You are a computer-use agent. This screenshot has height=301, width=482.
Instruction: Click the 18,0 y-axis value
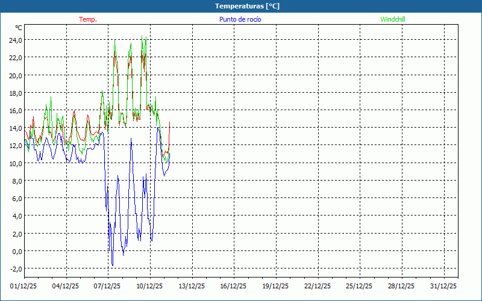(16, 93)
